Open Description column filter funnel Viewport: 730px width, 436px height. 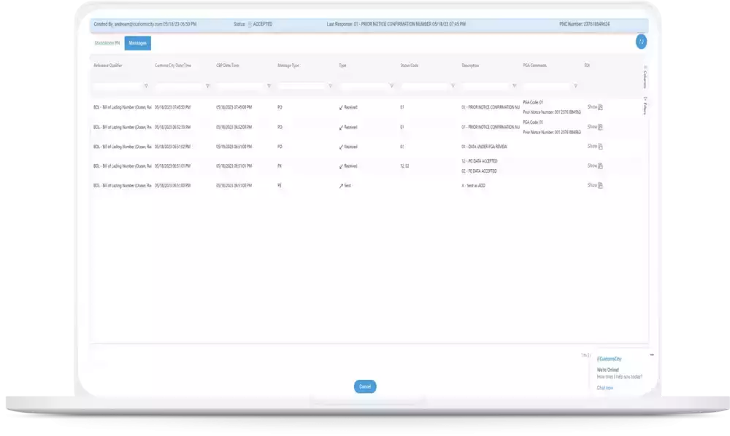coord(514,85)
